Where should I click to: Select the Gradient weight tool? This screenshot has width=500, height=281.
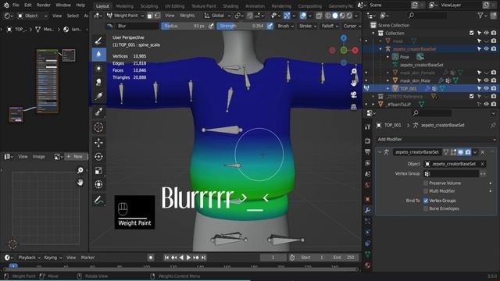tap(98, 95)
